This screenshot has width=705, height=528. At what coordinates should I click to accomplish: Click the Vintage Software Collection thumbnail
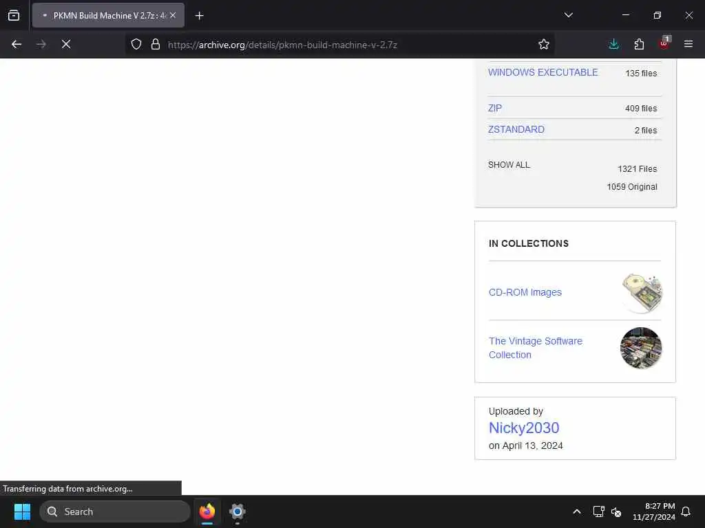[x=641, y=348]
